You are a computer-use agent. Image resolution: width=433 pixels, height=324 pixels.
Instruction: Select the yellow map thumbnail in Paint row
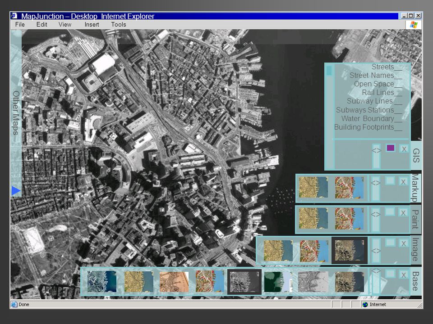pyautogui.click(x=313, y=218)
